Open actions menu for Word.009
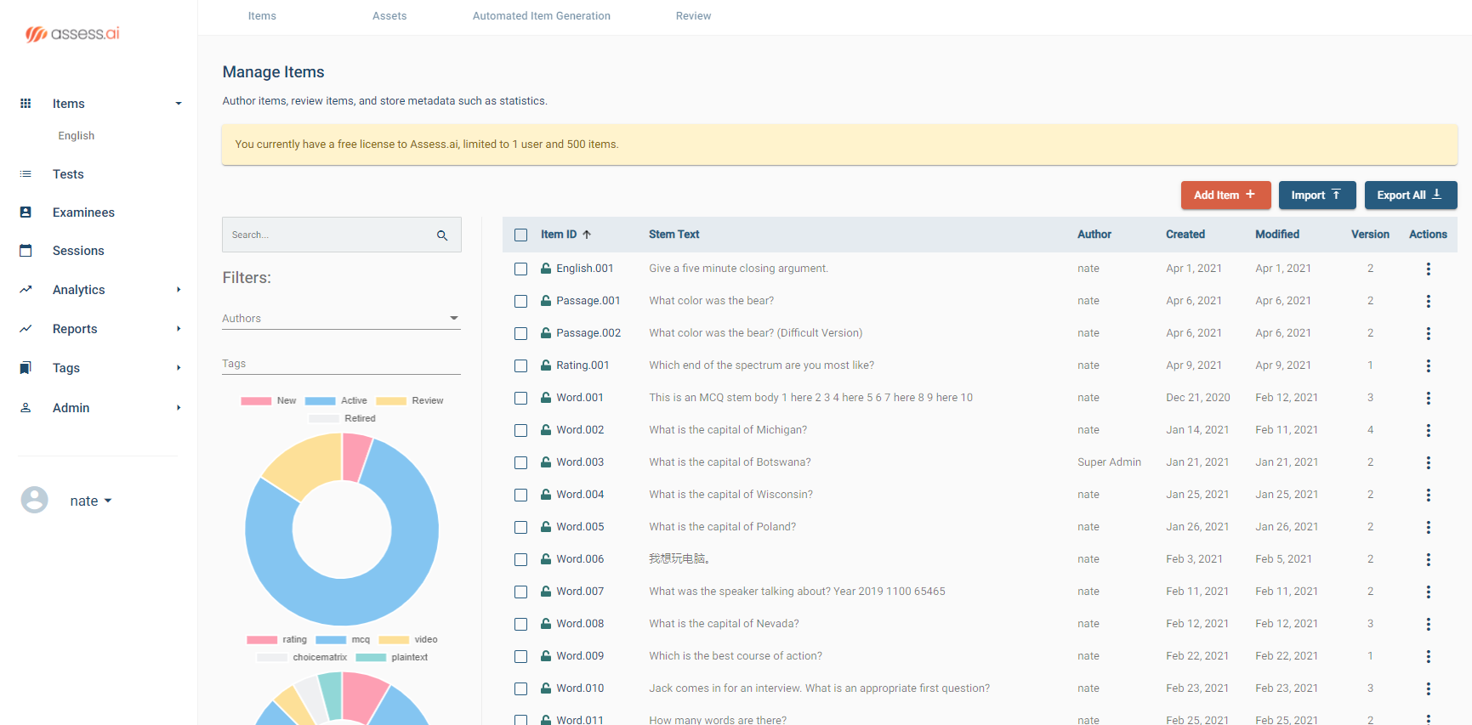The image size is (1472, 725). pyautogui.click(x=1429, y=656)
